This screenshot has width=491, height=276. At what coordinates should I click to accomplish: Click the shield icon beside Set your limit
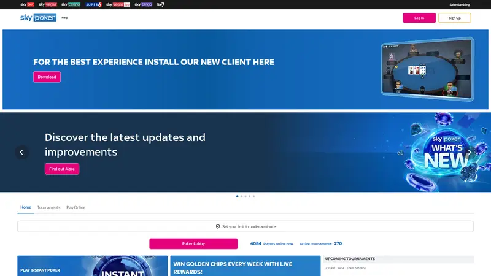click(x=218, y=226)
